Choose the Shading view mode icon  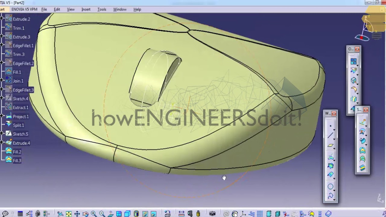pyautogui.click(x=136, y=214)
